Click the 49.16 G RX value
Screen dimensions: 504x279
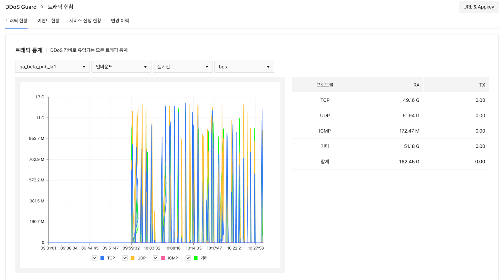pos(411,100)
